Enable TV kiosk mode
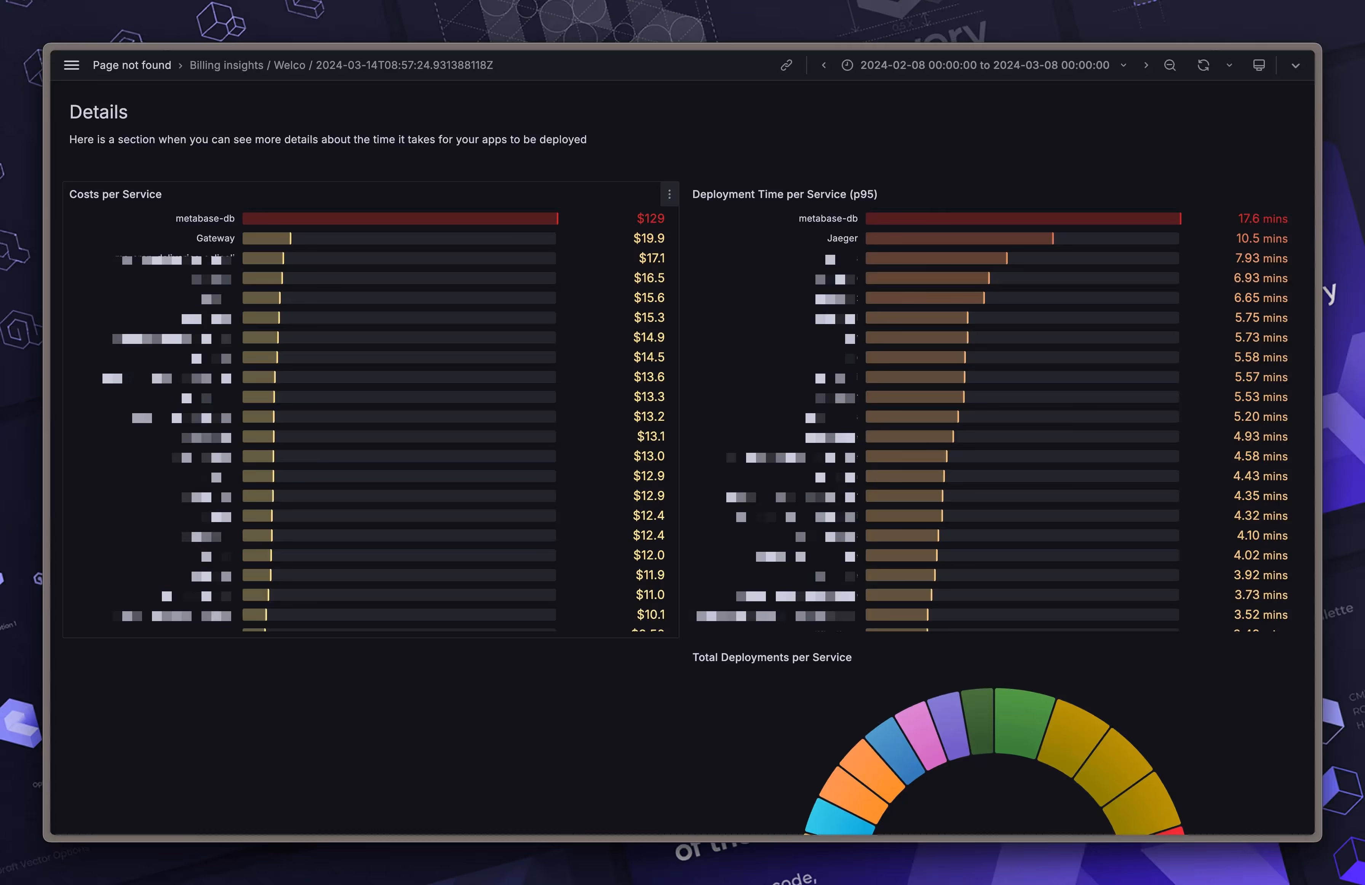The image size is (1365, 885). pyautogui.click(x=1258, y=65)
